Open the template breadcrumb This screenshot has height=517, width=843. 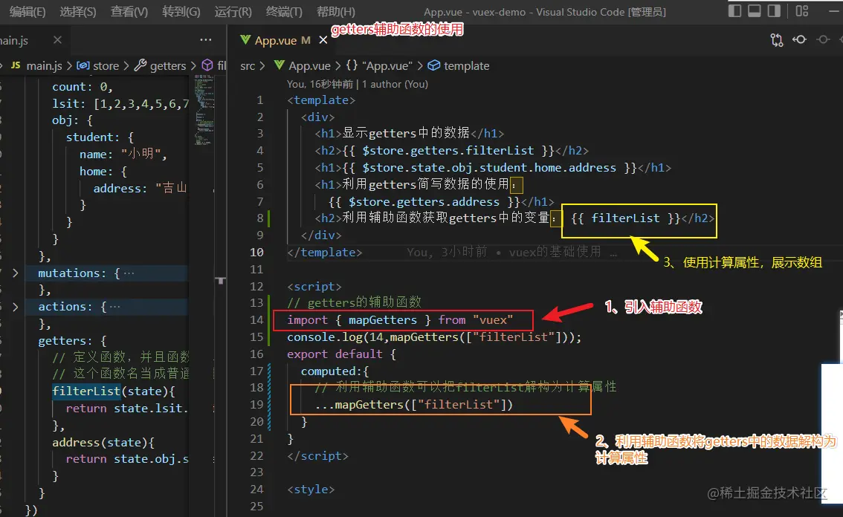467,65
